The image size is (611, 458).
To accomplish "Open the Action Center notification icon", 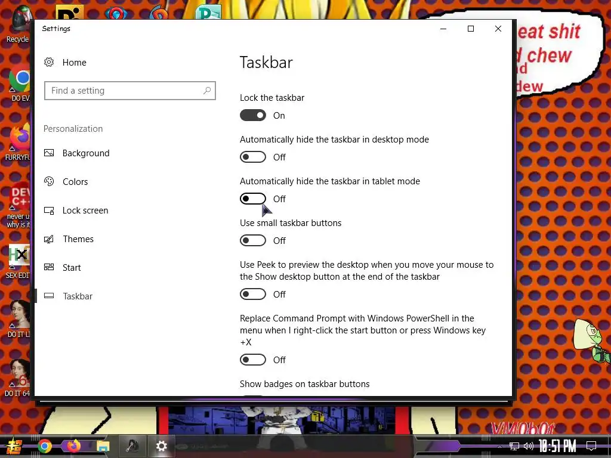I will (591, 446).
